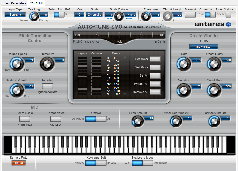This screenshot has width=238, height=171.
Task: Toggle Targeting Ignores Vibrato button
Action: point(47,86)
